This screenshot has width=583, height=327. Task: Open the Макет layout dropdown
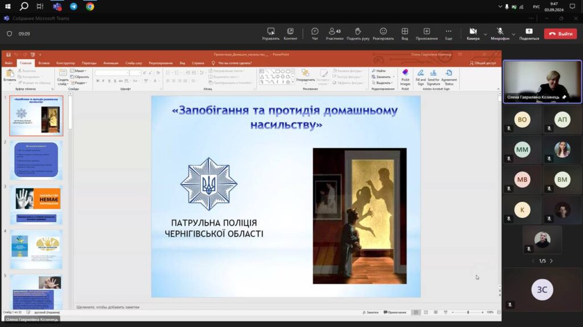pyautogui.click(x=79, y=71)
